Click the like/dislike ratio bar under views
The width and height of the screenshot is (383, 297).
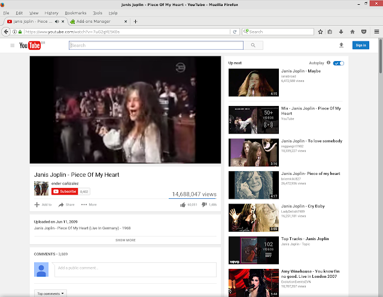point(193,198)
